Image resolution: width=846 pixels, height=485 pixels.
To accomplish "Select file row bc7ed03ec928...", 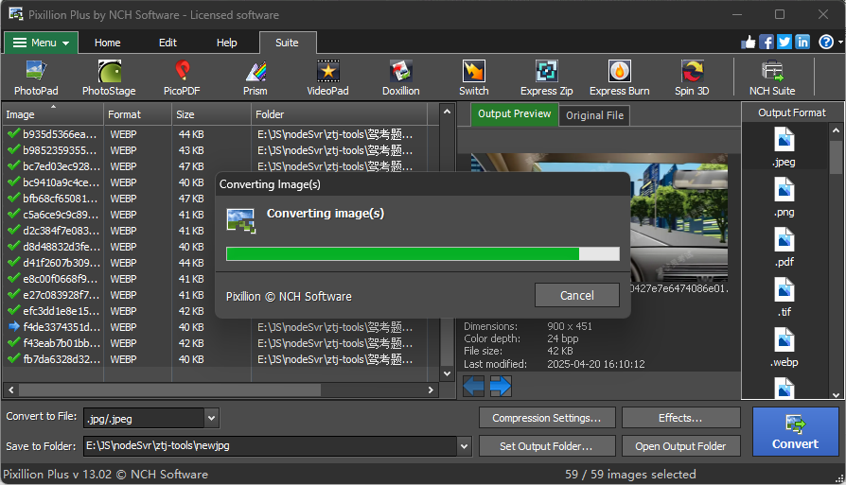I will click(221, 166).
